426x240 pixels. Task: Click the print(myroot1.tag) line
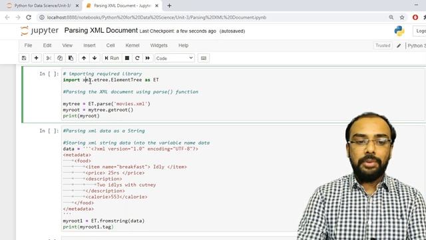tap(88, 227)
